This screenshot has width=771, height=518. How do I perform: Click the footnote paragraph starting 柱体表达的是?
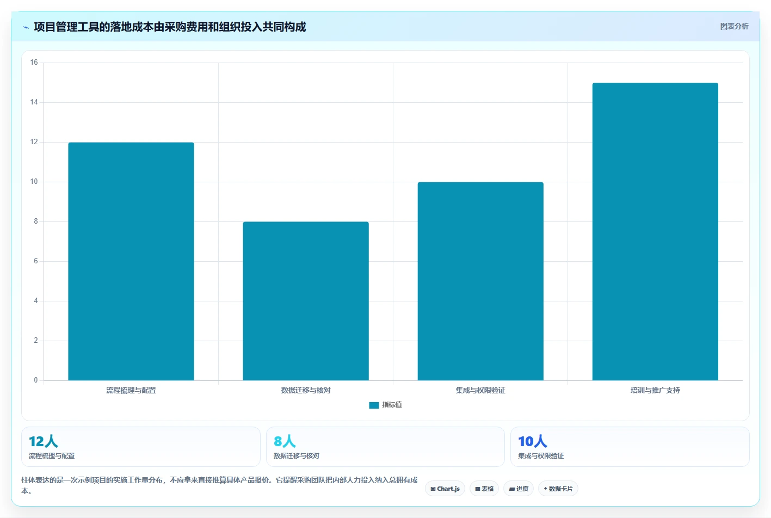219,485
